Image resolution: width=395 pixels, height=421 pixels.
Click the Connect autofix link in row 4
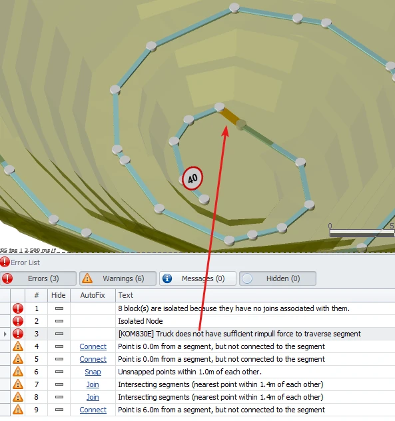[93, 346]
